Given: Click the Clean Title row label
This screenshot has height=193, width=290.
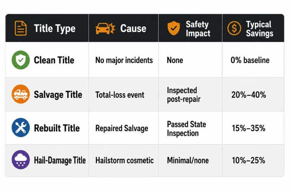Looking at the screenshot, I should click(54, 60).
